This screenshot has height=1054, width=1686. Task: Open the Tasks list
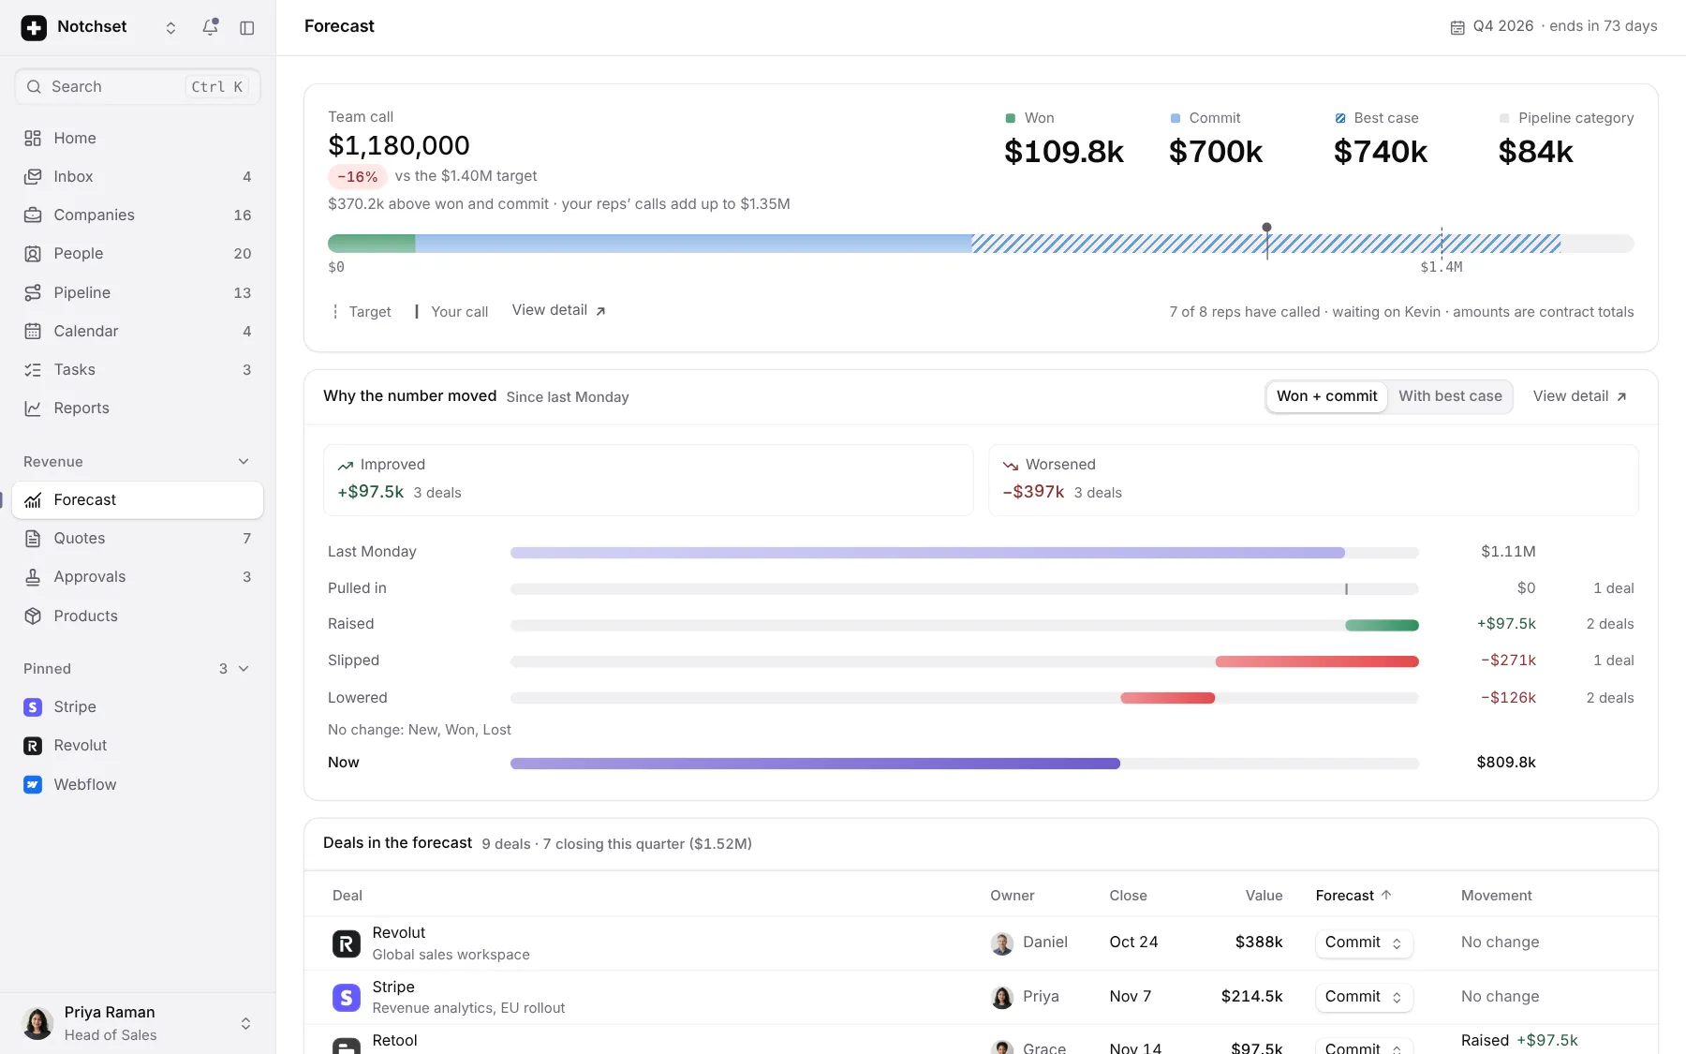pyautogui.click(x=138, y=369)
